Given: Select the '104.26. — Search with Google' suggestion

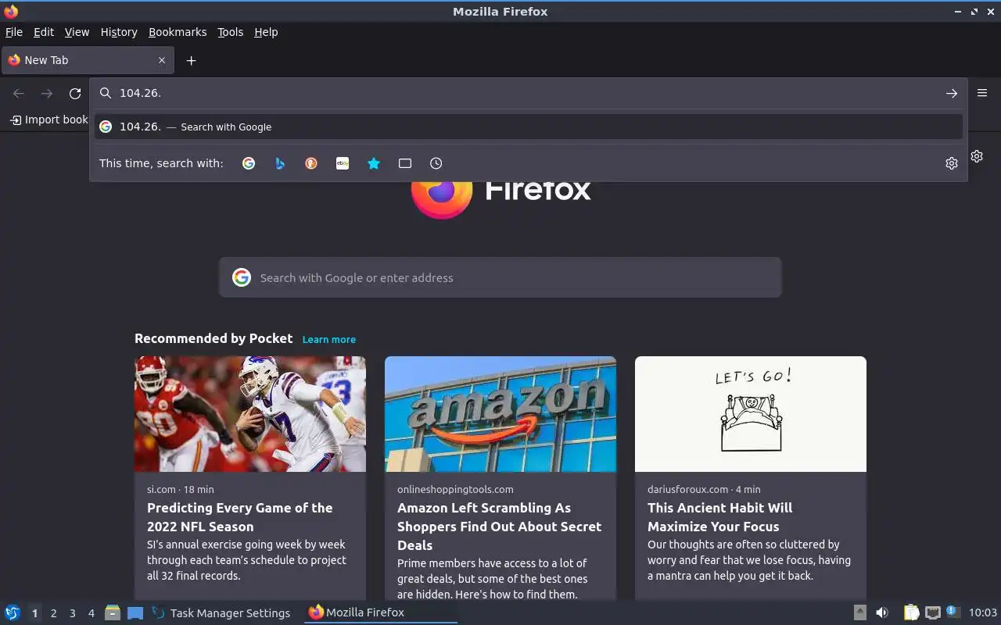Looking at the screenshot, I should pyautogui.click(x=529, y=127).
